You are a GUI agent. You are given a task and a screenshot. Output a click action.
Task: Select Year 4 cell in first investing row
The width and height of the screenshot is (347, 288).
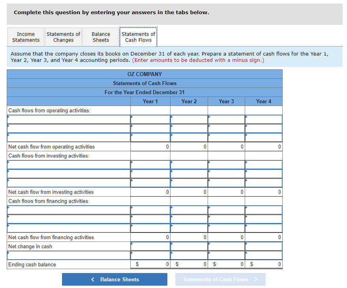coord(264,165)
